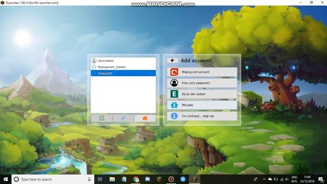Select the chocomine account
Screen dimensions: 327x184
click(x=123, y=60)
